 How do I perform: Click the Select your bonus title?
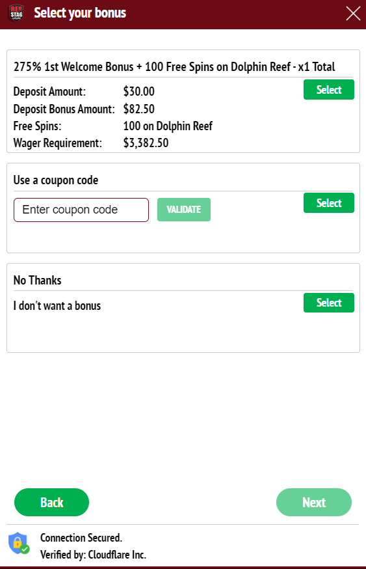point(80,13)
